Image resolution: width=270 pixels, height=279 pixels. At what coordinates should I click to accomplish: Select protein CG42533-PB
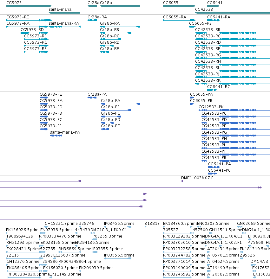click(x=236, y=161)
